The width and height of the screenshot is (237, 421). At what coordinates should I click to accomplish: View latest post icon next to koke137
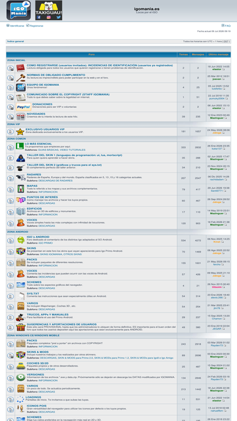pyautogui.click(x=224, y=148)
